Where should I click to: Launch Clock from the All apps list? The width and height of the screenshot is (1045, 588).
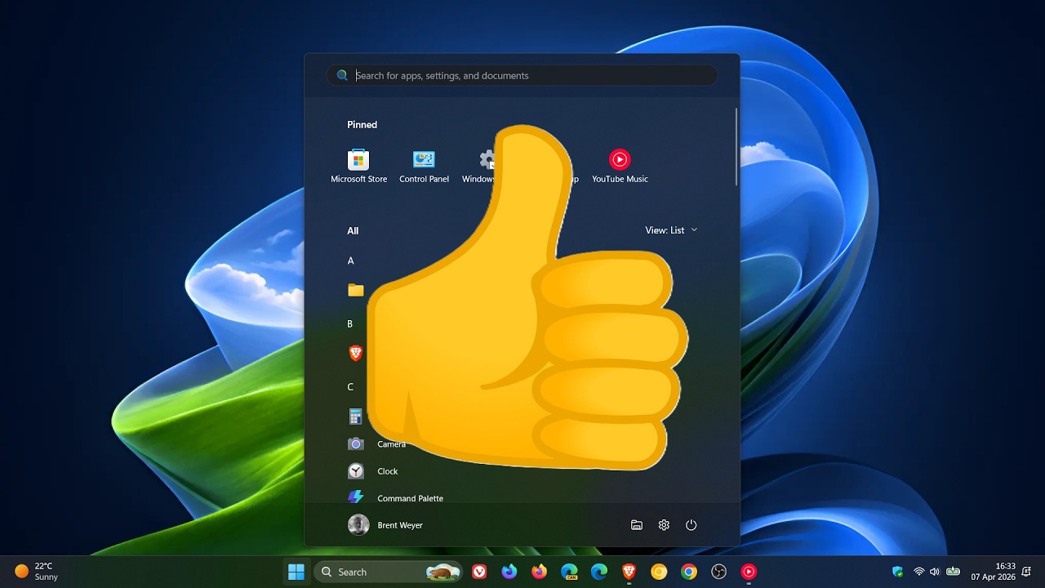pos(372,471)
